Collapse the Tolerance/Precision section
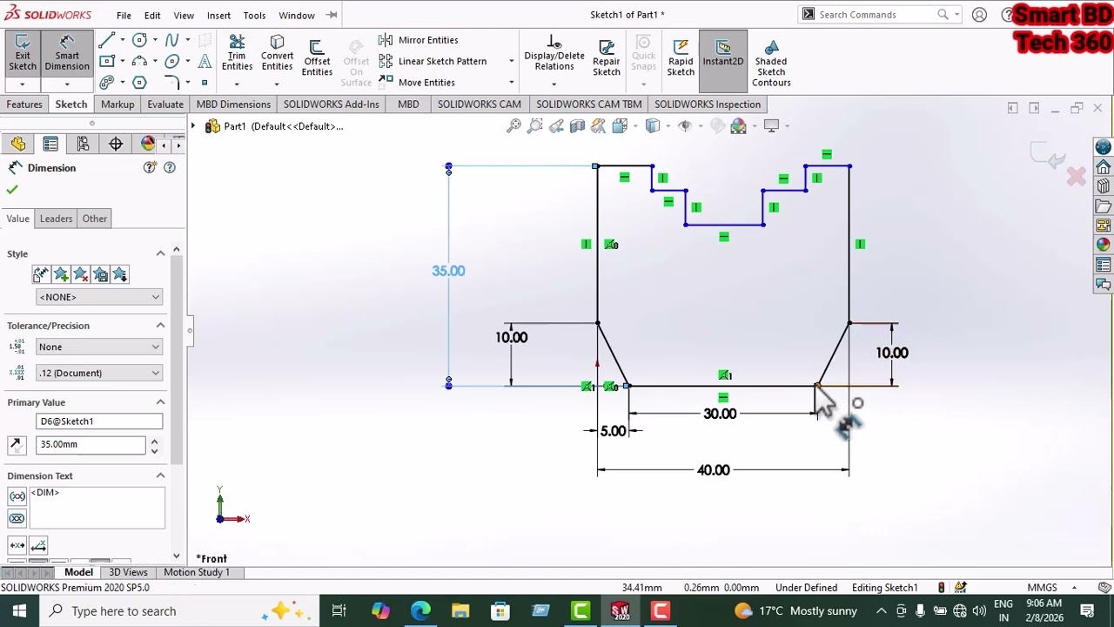The image size is (1114, 627). 160,326
